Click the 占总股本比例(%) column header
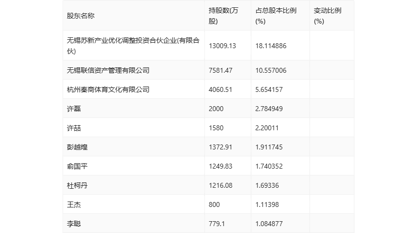Screen dimensions: 417x233 [276, 16]
